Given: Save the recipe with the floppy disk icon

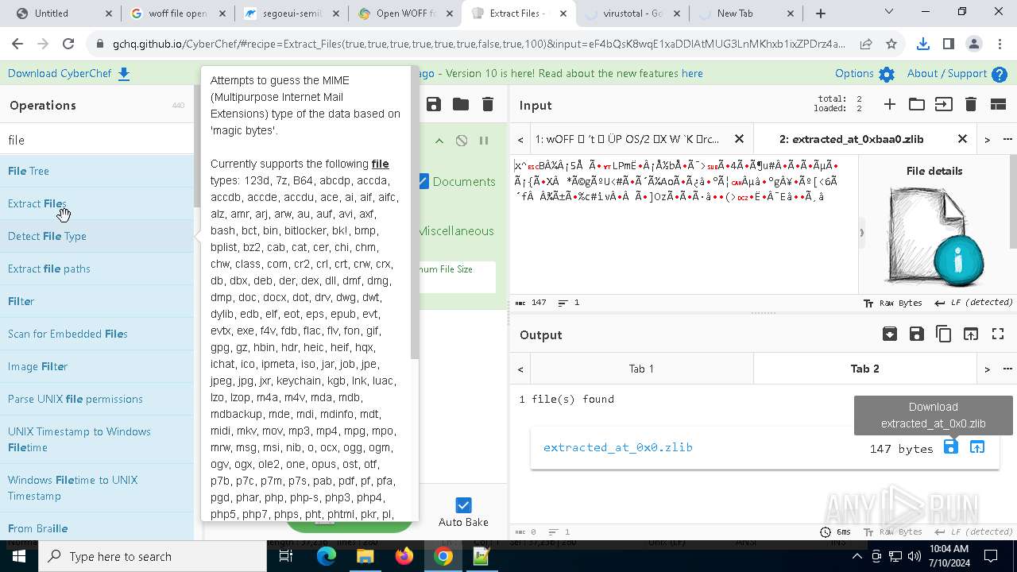Looking at the screenshot, I should coord(434,104).
